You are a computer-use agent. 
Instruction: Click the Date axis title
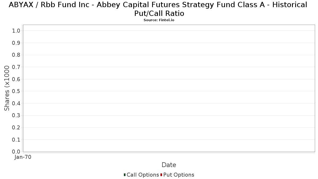[169, 165]
